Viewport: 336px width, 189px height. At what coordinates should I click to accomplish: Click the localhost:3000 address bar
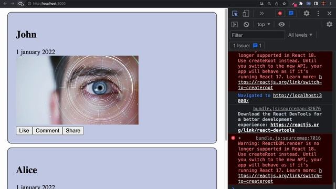(49, 4)
